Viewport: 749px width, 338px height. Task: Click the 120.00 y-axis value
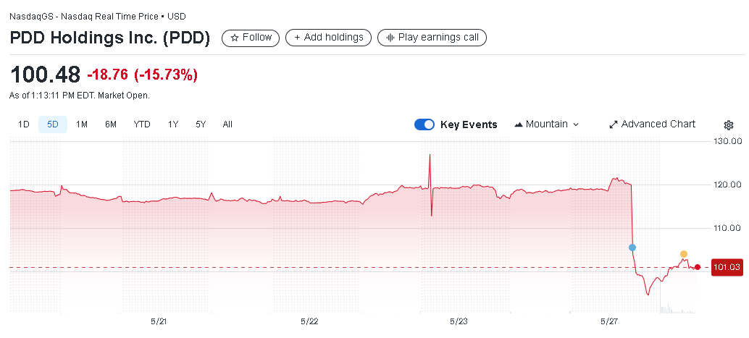coord(729,185)
